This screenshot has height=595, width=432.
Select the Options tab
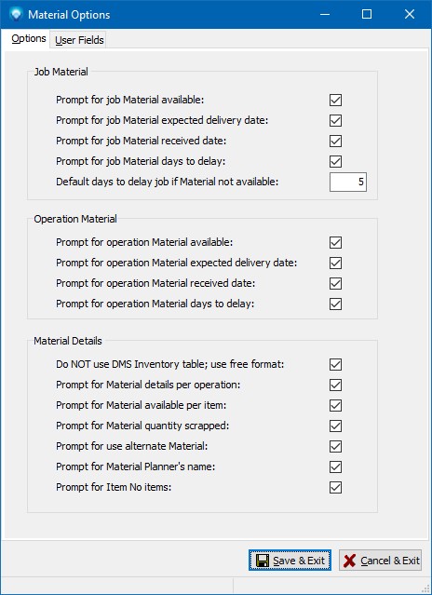(29, 39)
